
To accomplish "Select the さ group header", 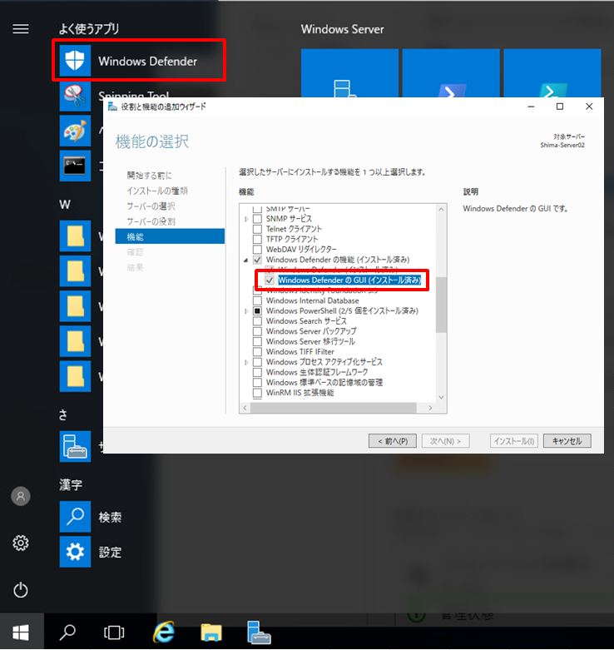I will pos(63,414).
